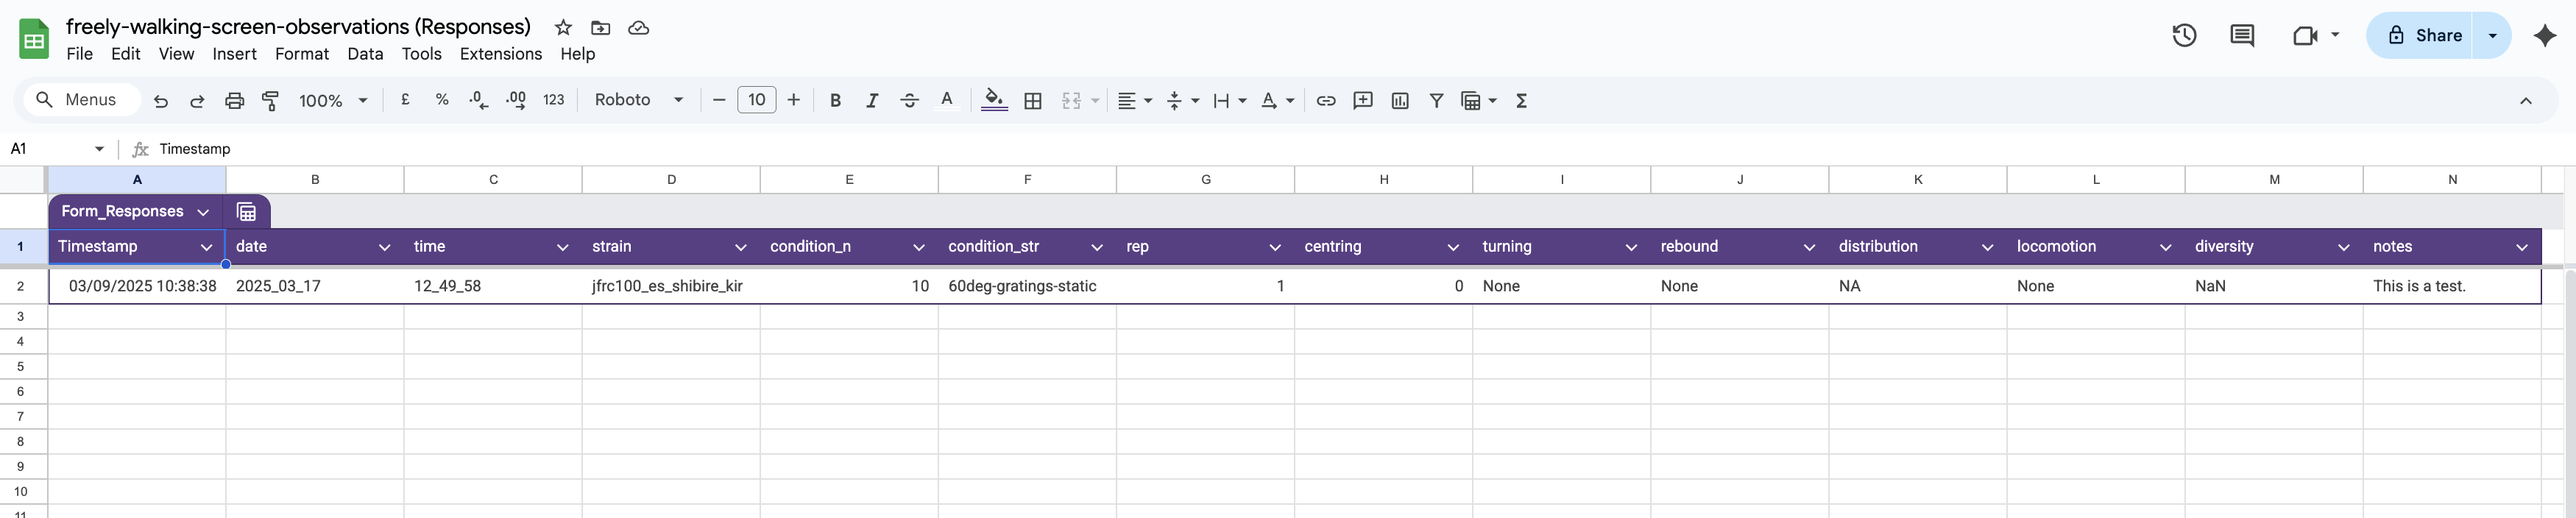
Task: Format as currency pound sign
Action: pyautogui.click(x=405, y=100)
